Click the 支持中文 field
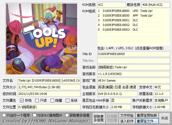The image size is (172, 125). tap(162, 87)
